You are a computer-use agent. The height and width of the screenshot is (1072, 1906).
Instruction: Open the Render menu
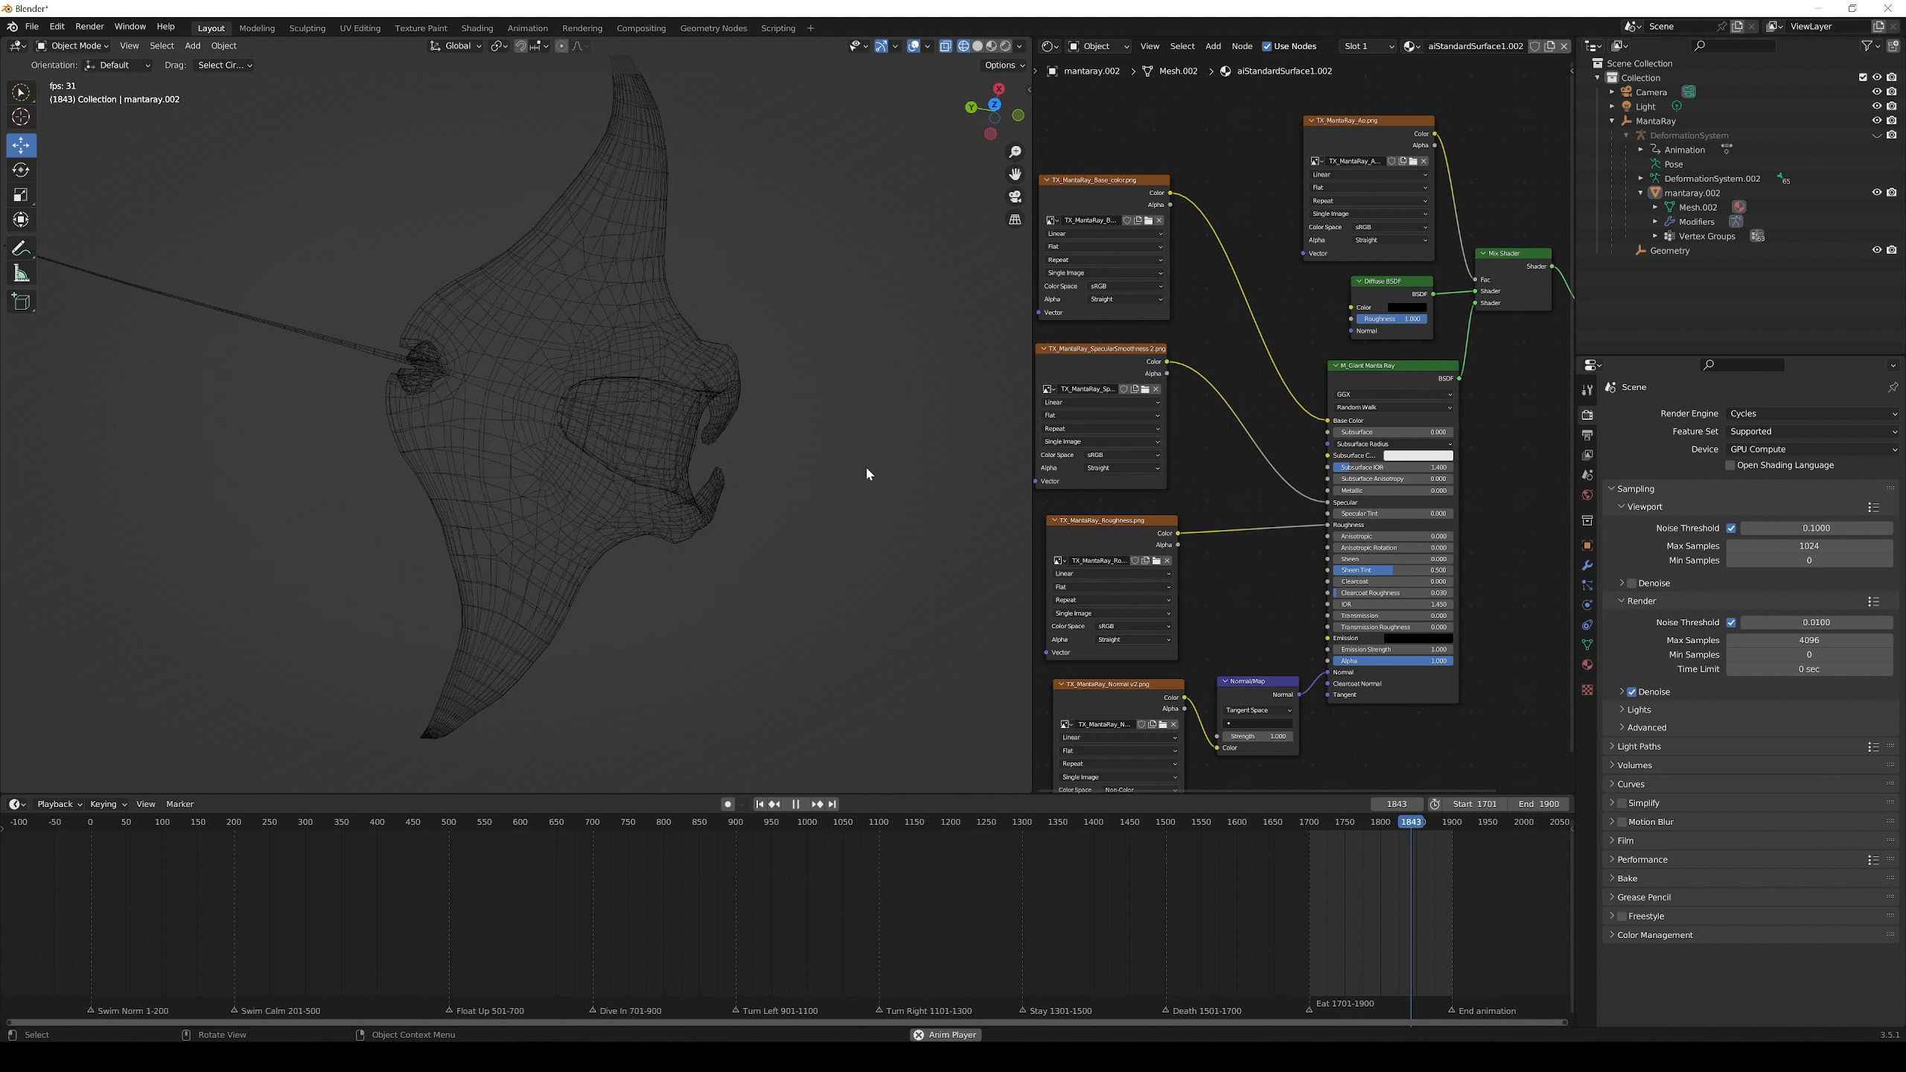pos(89,27)
